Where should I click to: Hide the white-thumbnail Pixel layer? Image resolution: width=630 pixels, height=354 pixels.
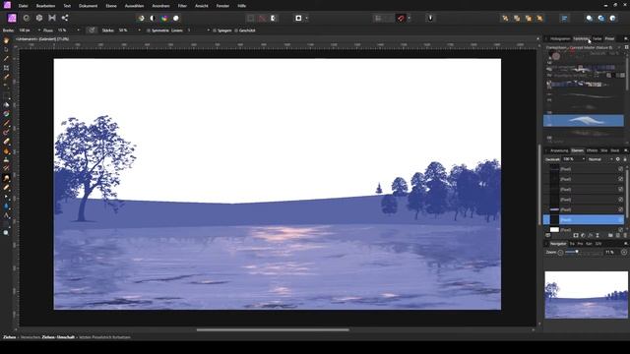click(621, 230)
